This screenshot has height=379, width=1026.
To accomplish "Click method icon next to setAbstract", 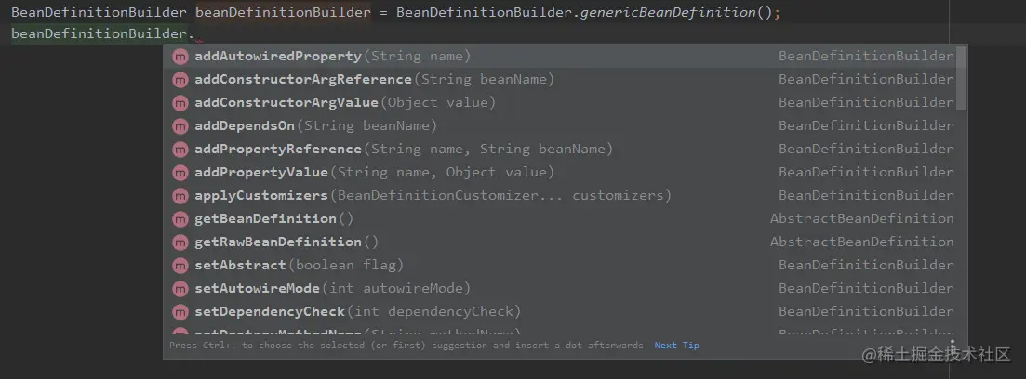I will pos(180,266).
